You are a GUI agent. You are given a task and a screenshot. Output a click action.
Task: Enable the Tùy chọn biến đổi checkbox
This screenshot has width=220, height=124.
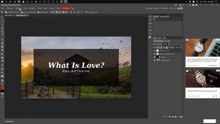point(22,12)
